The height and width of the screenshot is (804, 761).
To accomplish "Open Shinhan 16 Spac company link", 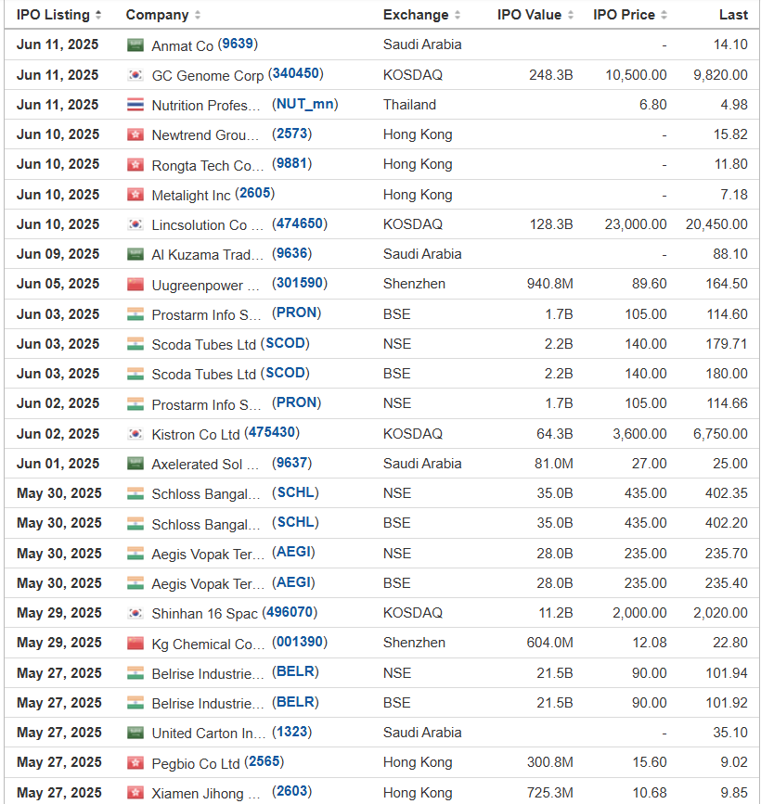I will click(x=204, y=614).
